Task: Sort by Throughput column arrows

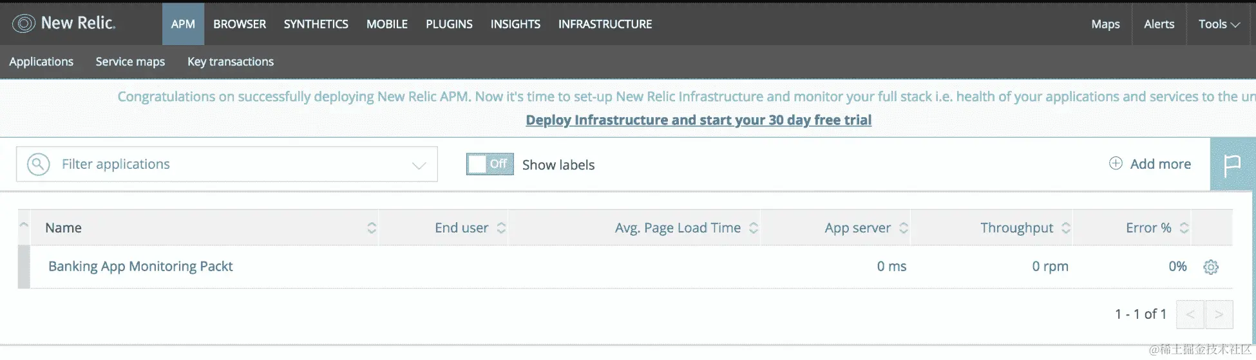Action: 1066,228
